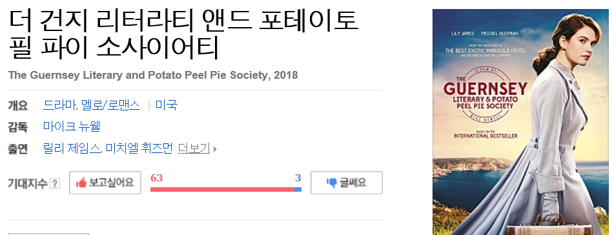Open actor 릴리 제임스 page
The height and width of the screenshot is (235, 612).
(x=72, y=148)
